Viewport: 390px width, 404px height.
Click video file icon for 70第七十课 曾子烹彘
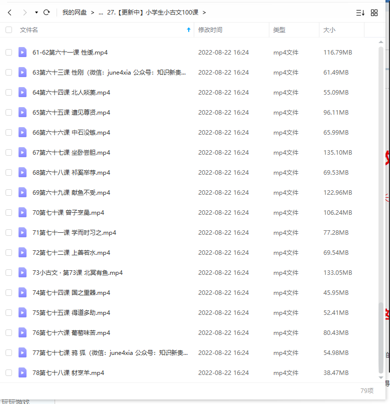click(23, 213)
